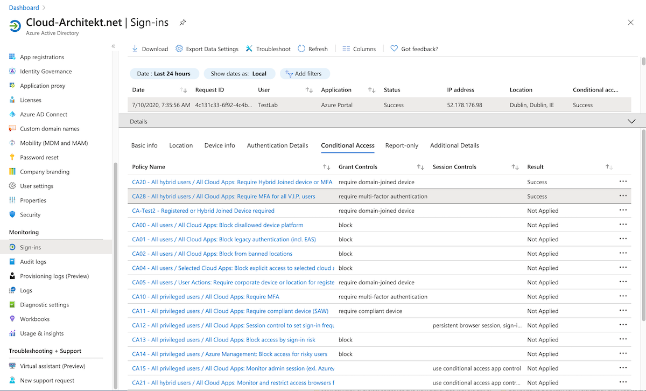This screenshot has width=646, height=391.
Task: Collapse the Details panel chevron
Action: [x=632, y=122]
